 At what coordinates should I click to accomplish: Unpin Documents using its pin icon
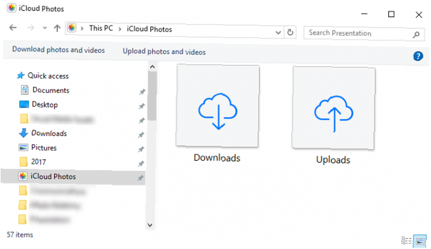click(x=142, y=92)
